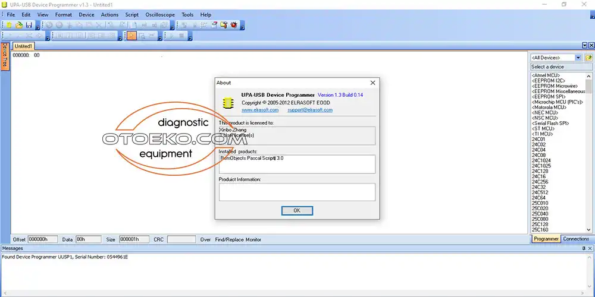This screenshot has height=297, width=595.
Task: Click the yellow chip icon in About dialog
Action: (x=227, y=102)
